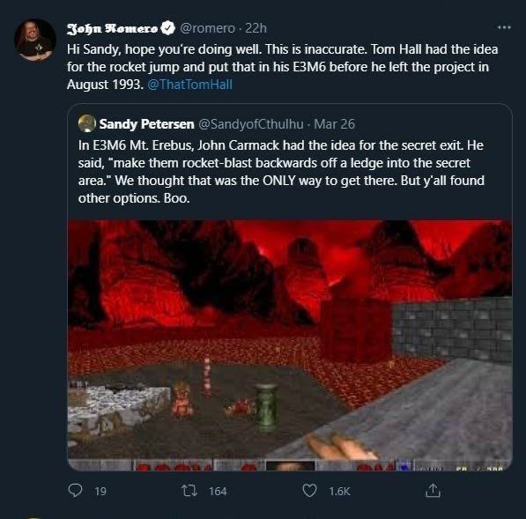Screen dimensions: 526x519
Task: Click the Sandy Petersen display name
Action: click(146, 124)
